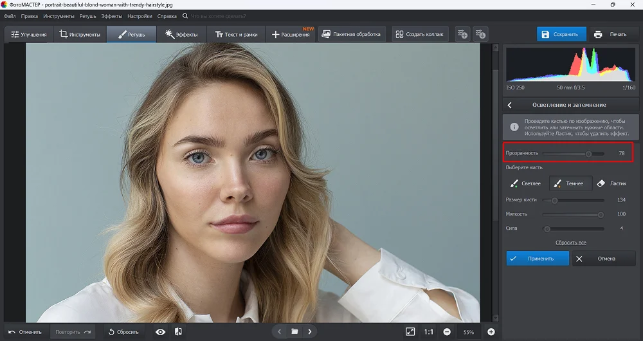
Task: Click the preset icon with the down arrow
Action: point(480,34)
